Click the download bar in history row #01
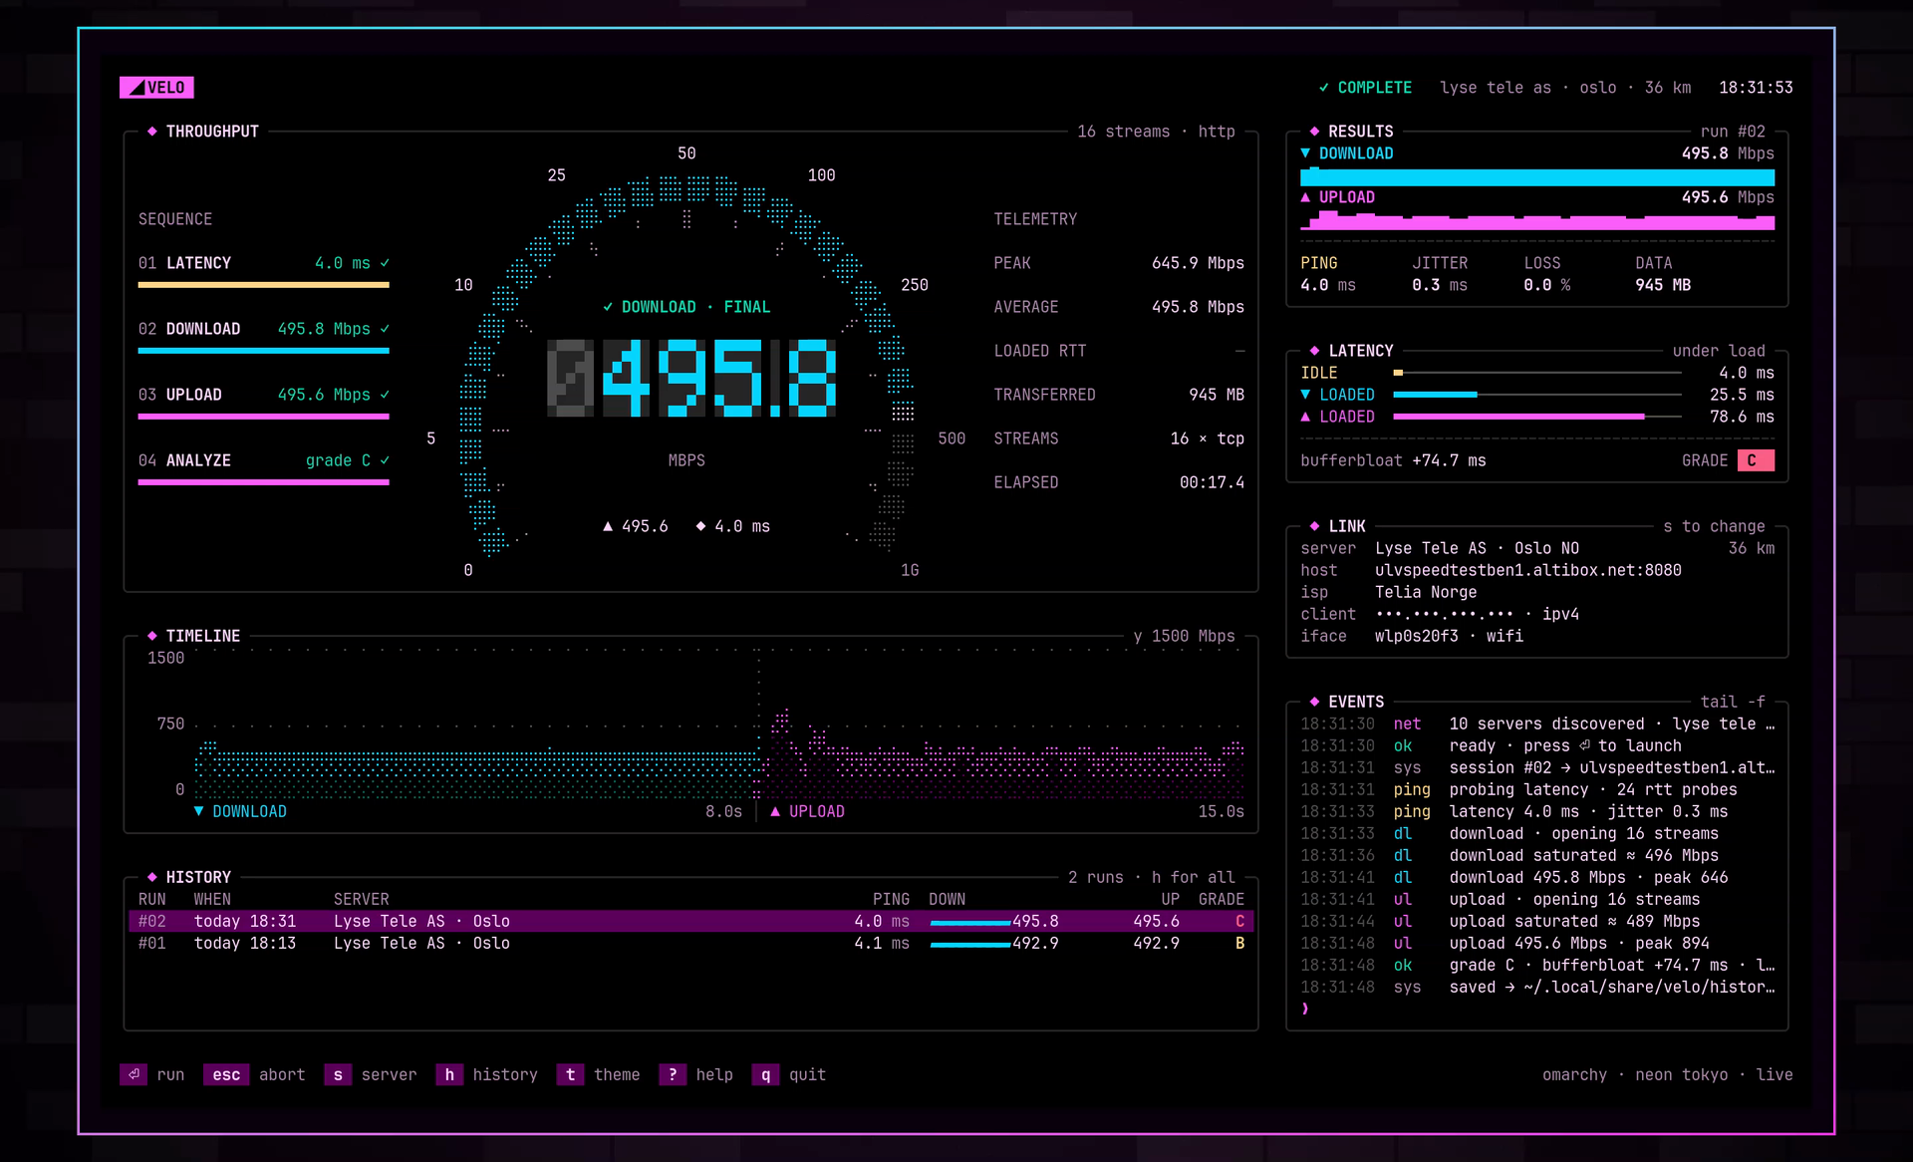 click(x=970, y=944)
